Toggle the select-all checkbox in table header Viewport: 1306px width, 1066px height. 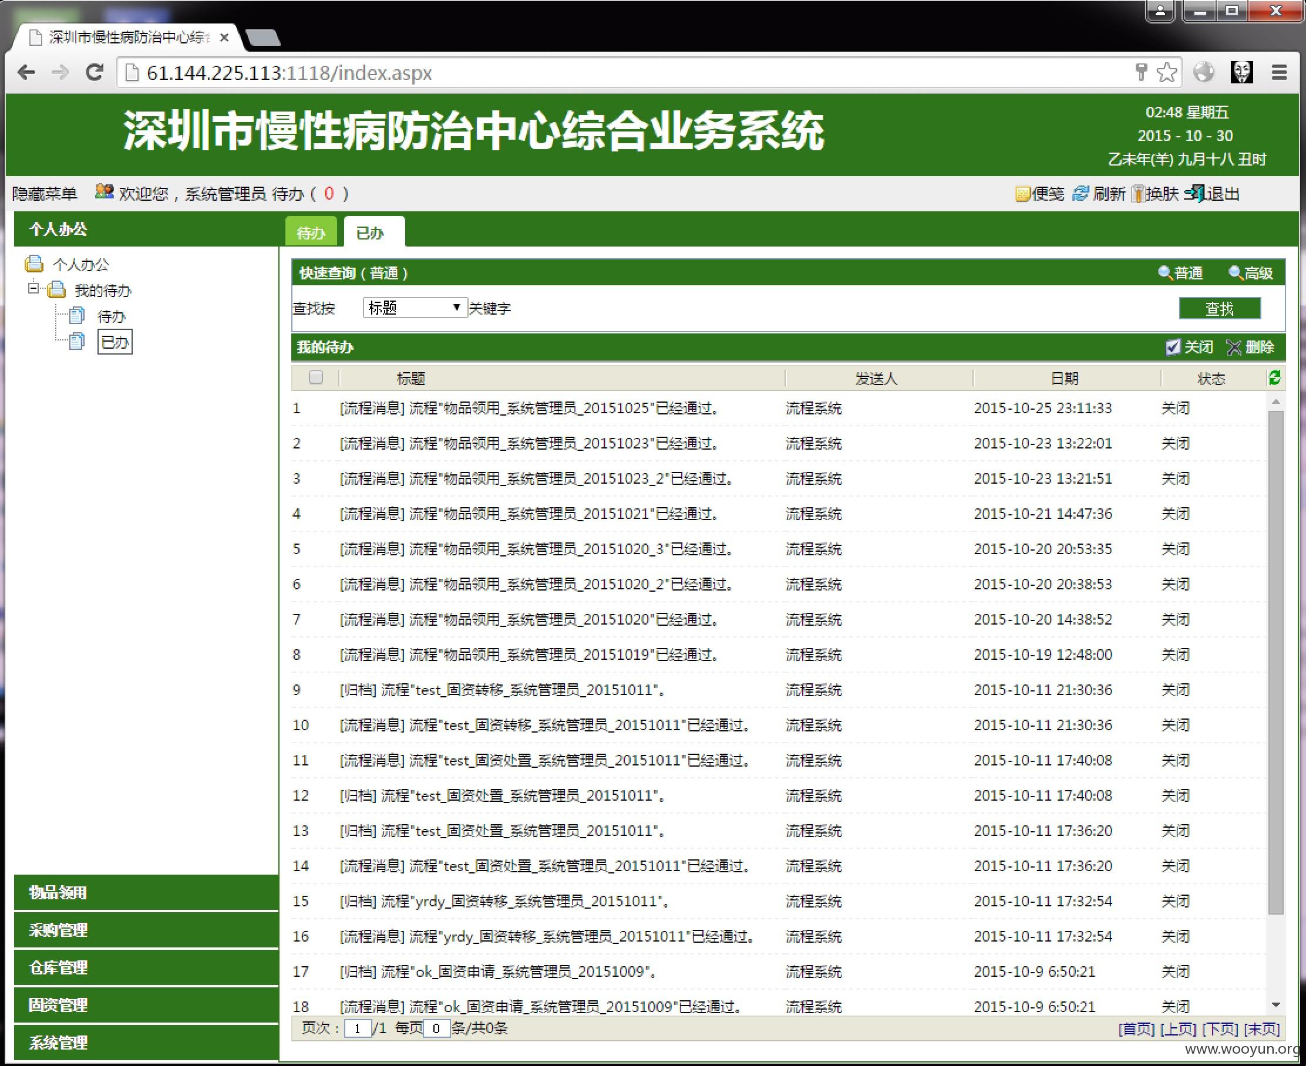pyautogui.click(x=316, y=377)
